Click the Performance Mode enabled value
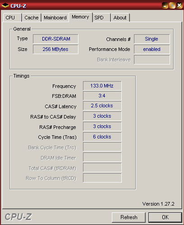Viewport: 184px width, 225px height. point(152,49)
